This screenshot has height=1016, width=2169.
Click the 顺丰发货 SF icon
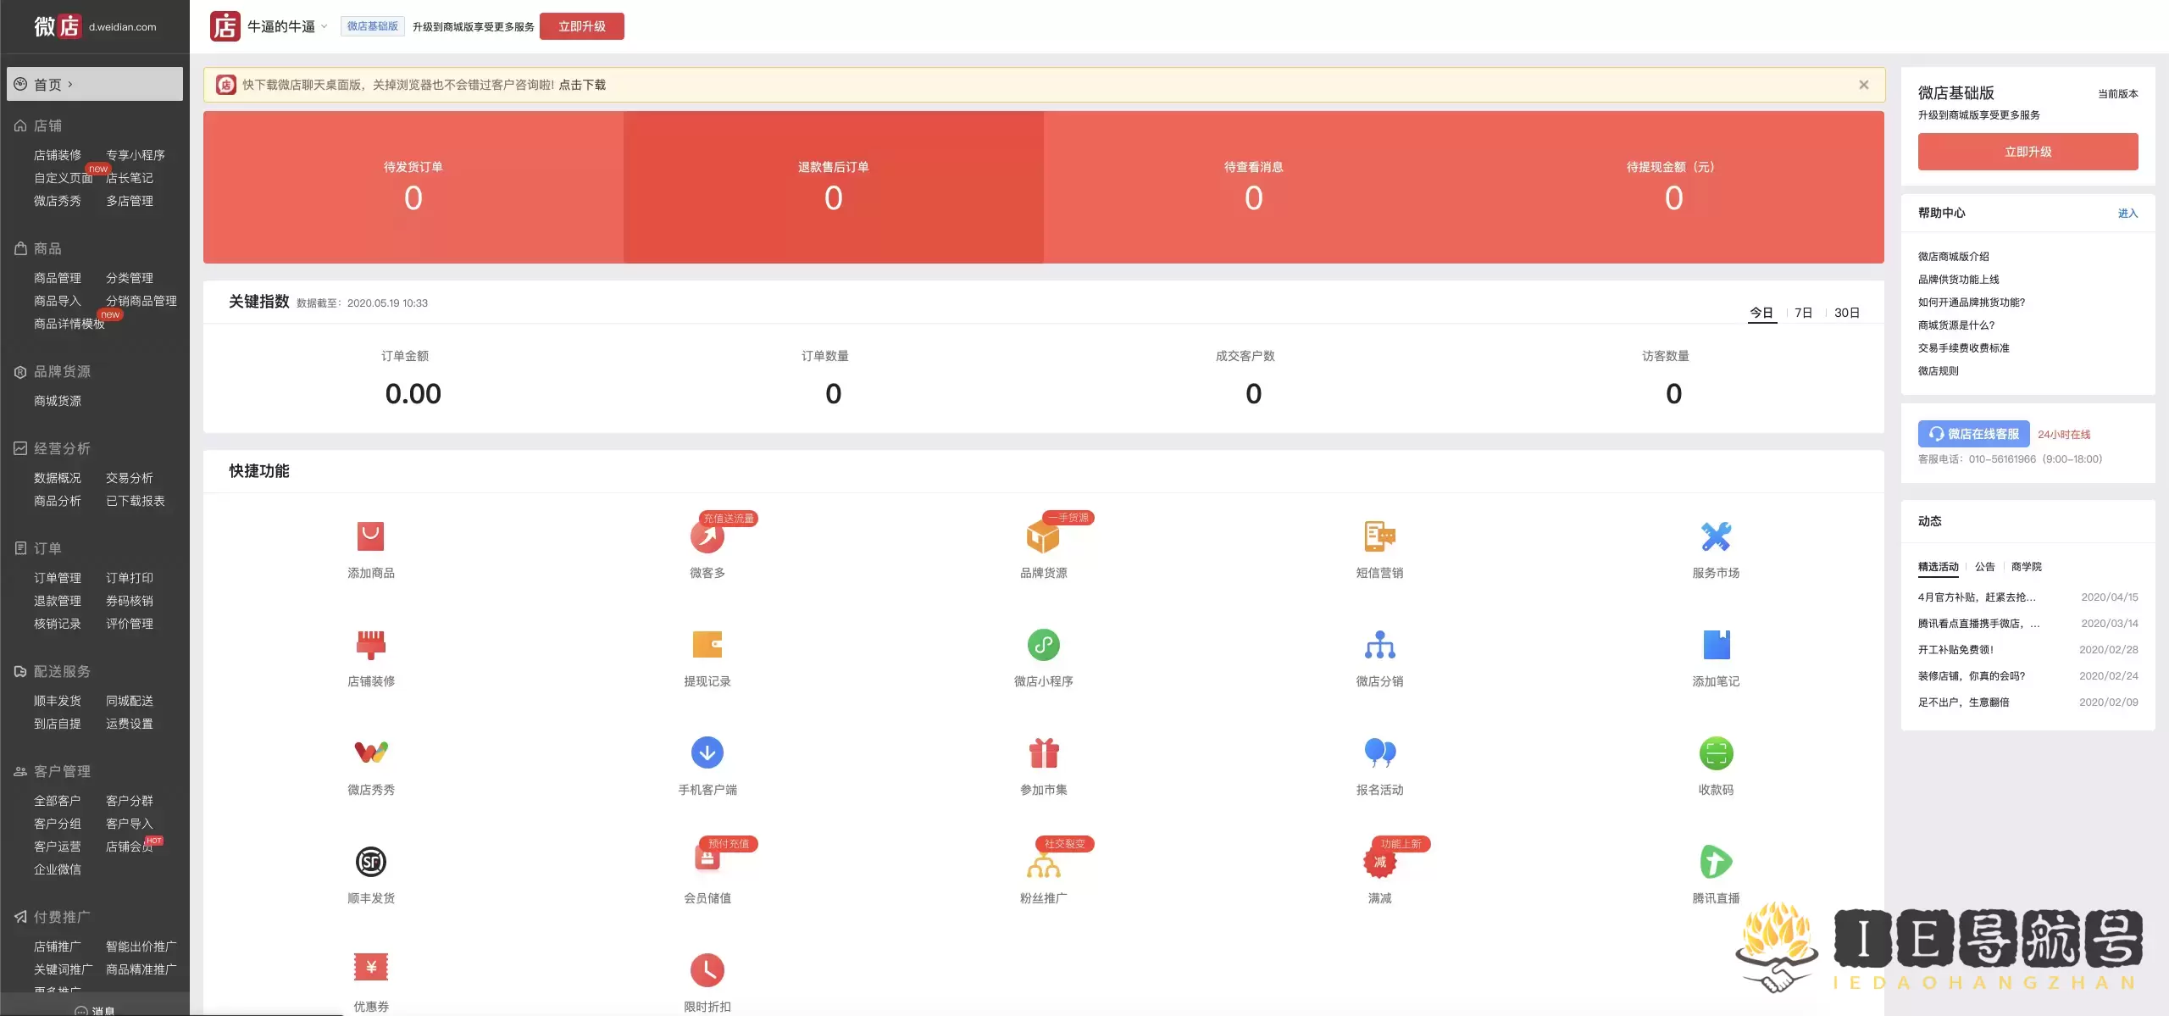[x=370, y=862]
